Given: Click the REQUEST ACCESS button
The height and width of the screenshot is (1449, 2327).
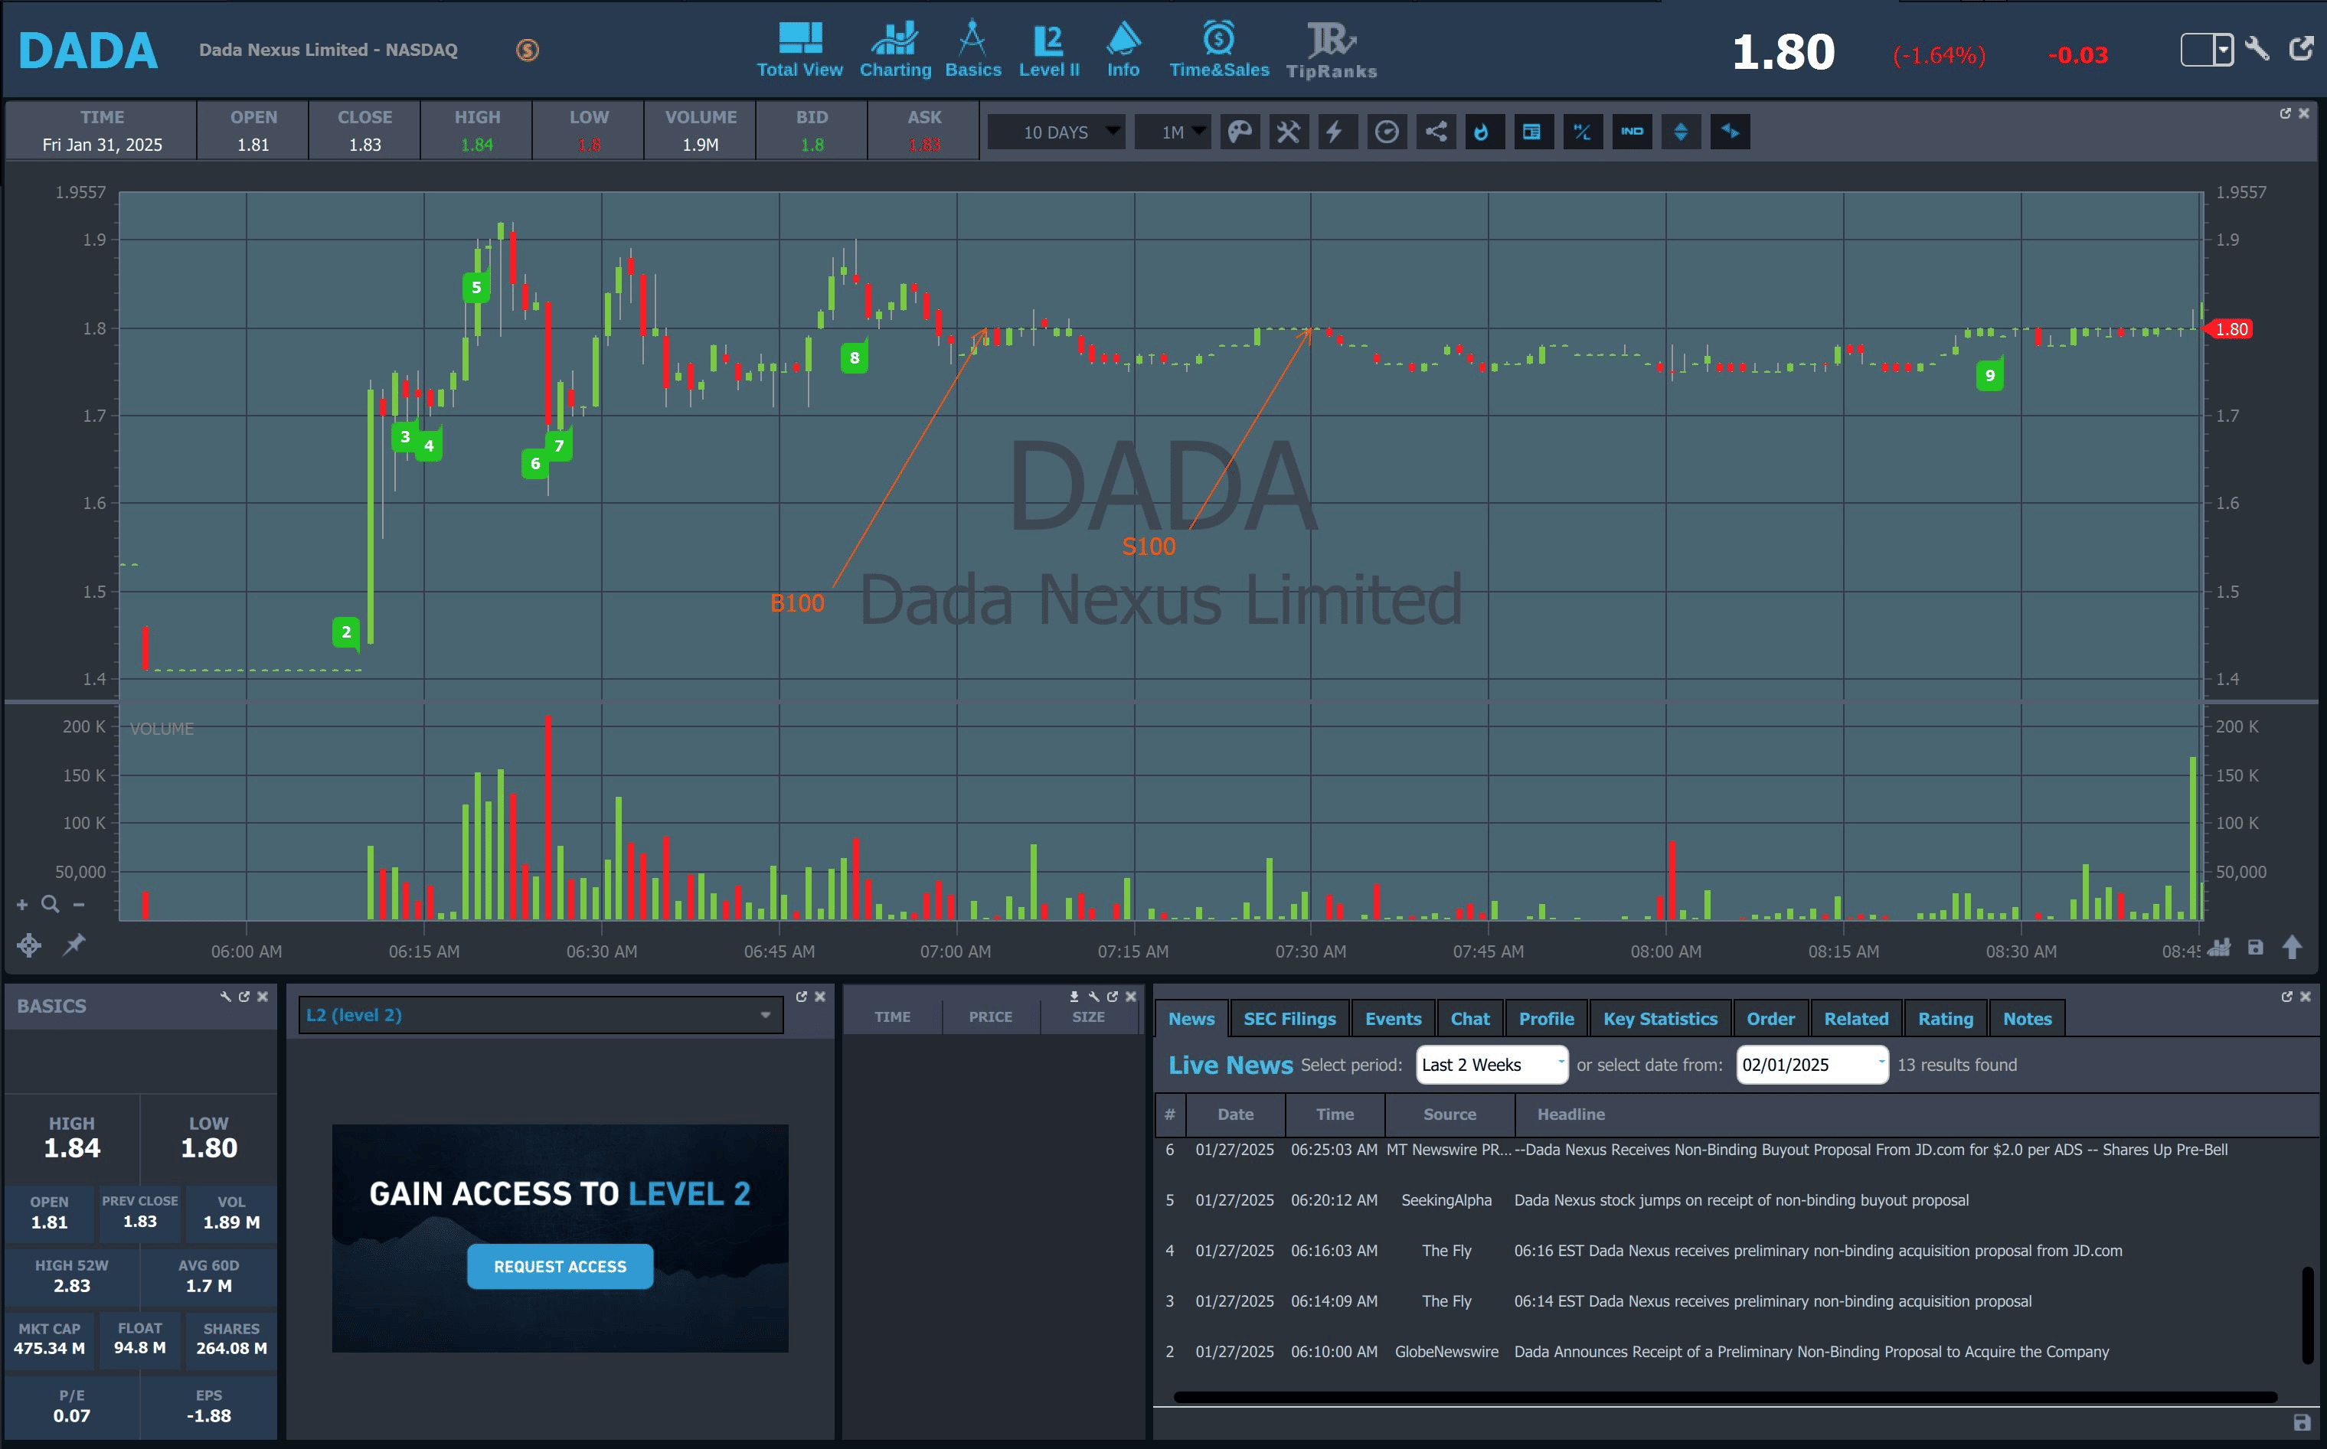Looking at the screenshot, I should [560, 1266].
